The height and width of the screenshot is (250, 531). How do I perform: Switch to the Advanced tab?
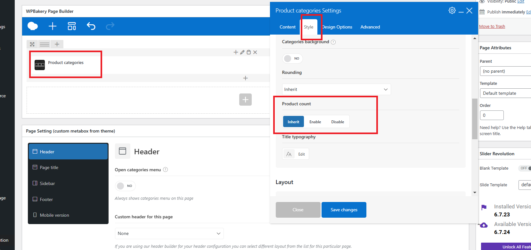tap(370, 27)
